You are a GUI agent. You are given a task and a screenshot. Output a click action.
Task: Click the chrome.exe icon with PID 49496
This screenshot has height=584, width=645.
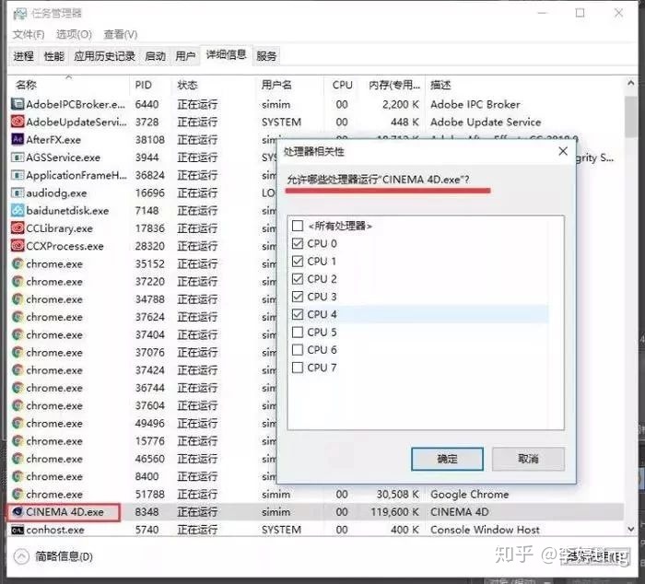(x=18, y=423)
